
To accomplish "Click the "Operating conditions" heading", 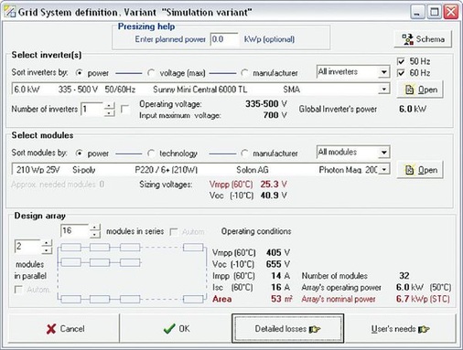I will [256, 231].
